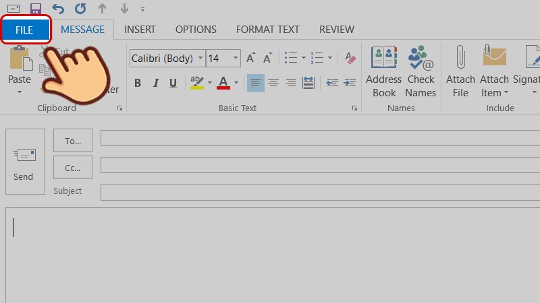Switch to the MESSAGE tab
540x303 pixels.
(82, 30)
